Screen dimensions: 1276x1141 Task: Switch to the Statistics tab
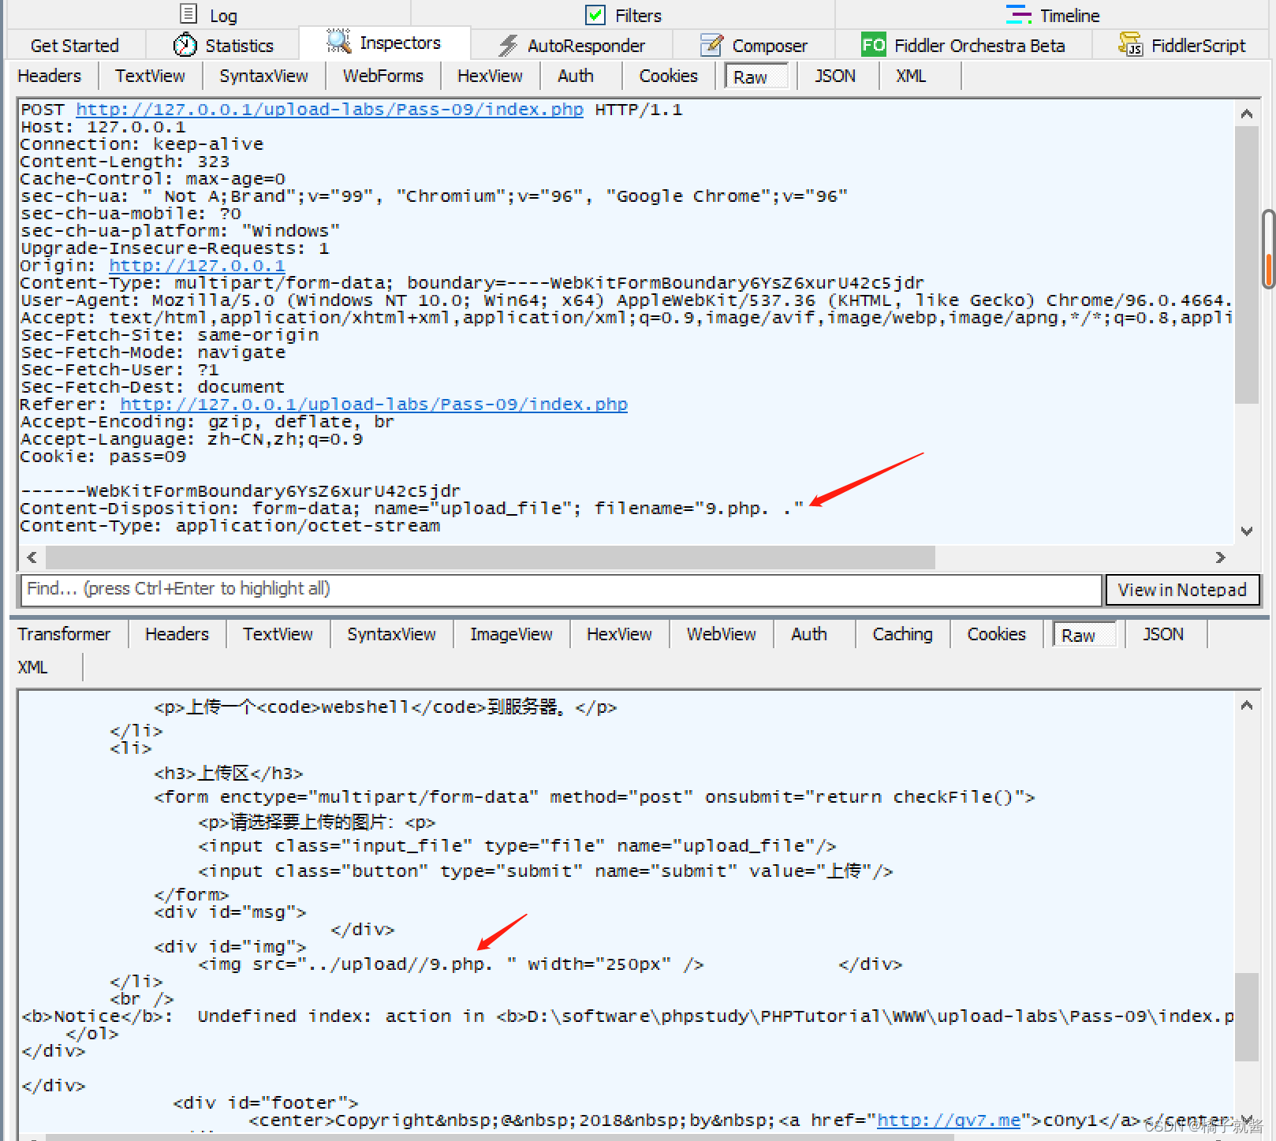click(x=239, y=46)
